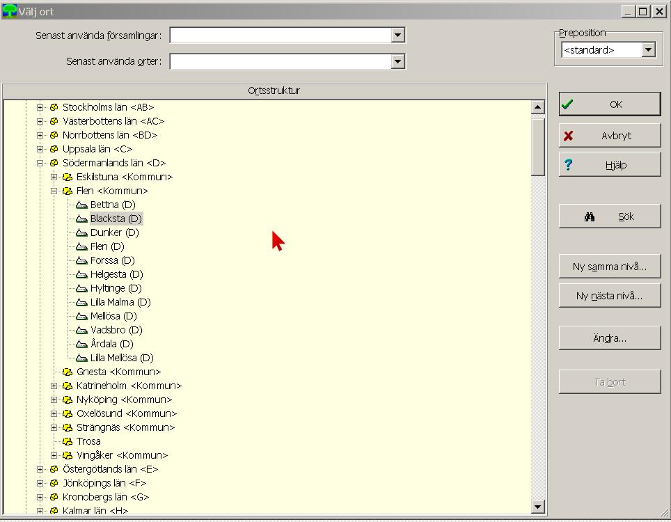This screenshot has width=671, height=522.
Task: Collapse the Södermanlands län tree node
Action: 40,163
